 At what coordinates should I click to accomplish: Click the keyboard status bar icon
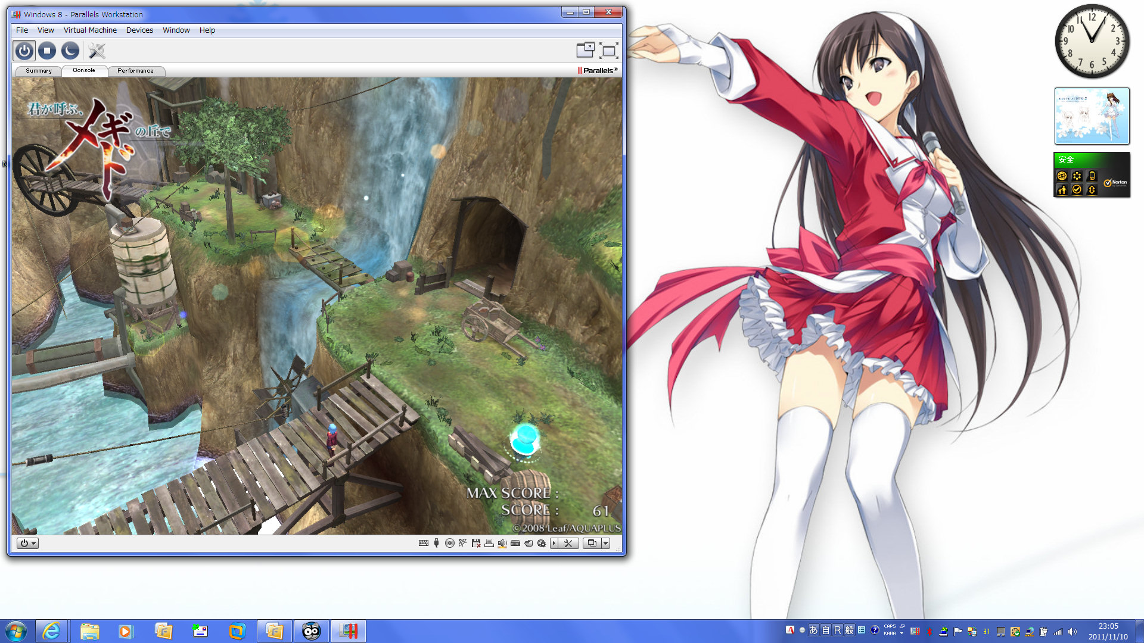[424, 543]
